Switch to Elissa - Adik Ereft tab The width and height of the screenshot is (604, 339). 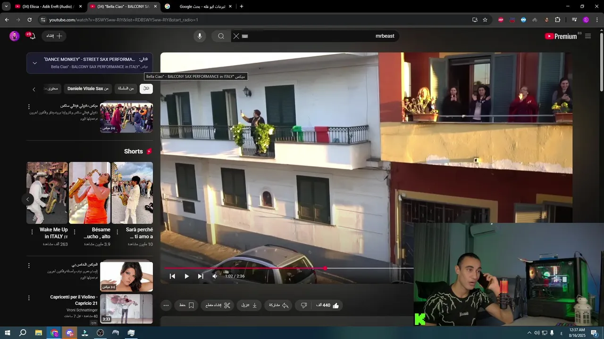(48, 7)
